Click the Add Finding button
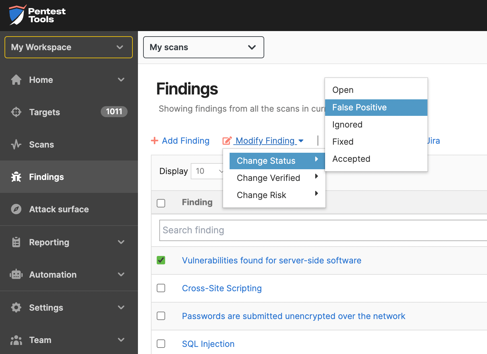 (x=180, y=141)
